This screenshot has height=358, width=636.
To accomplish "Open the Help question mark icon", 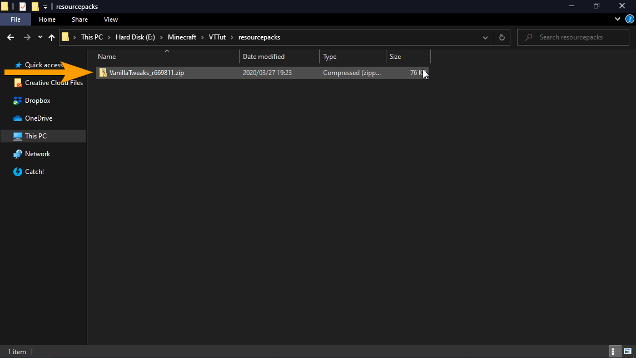I will click(x=629, y=19).
